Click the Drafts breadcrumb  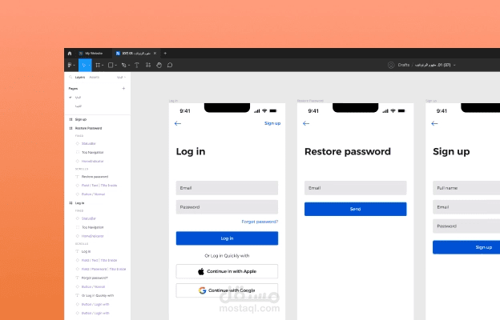[x=403, y=65]
